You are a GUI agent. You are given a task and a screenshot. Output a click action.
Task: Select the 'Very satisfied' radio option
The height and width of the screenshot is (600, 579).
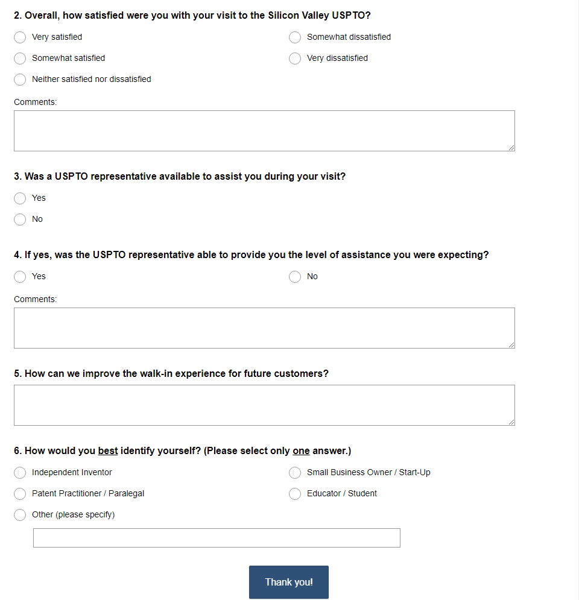(x=20, y=37)
